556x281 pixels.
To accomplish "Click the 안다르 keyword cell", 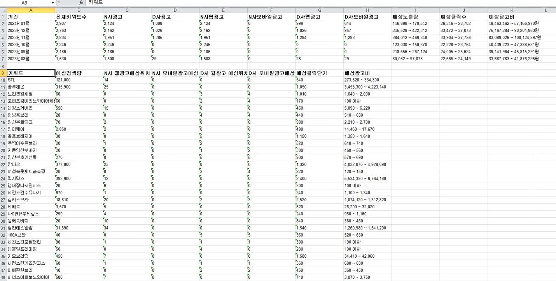I will coord(31,164).
